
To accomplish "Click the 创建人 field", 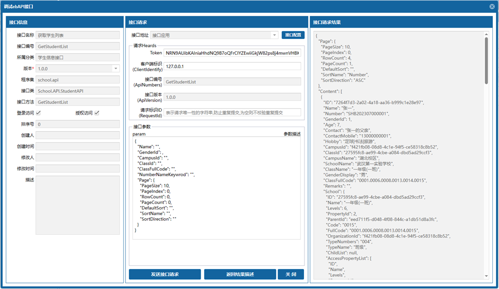I will click(x=78, y=135).
